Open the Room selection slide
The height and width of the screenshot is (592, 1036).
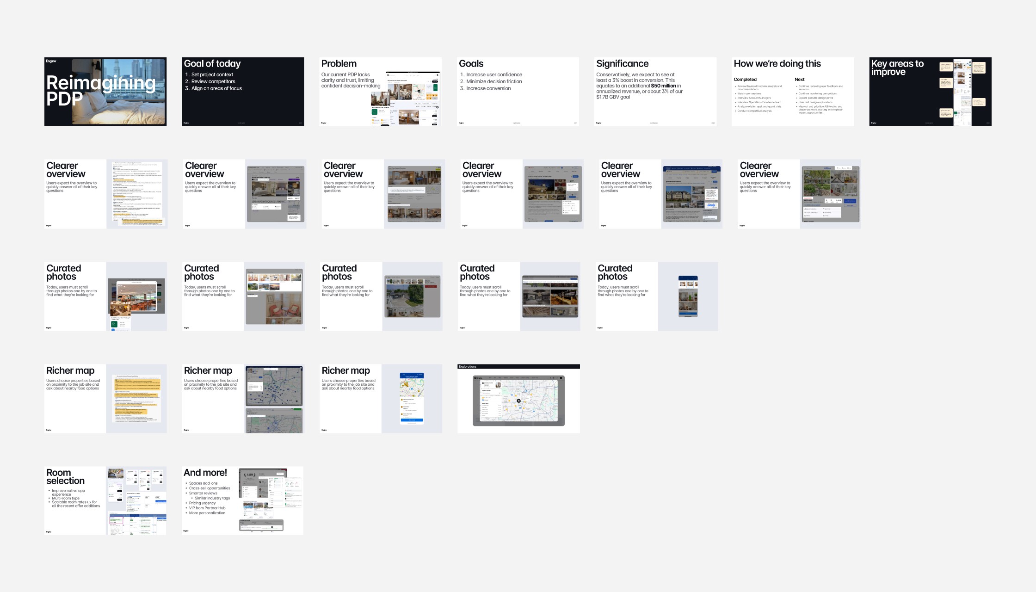pyautogui.click(x=105, y=500)
